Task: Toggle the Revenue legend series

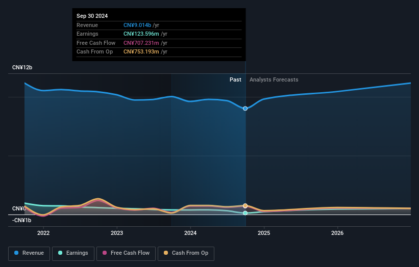Action: tap(29, 253)
